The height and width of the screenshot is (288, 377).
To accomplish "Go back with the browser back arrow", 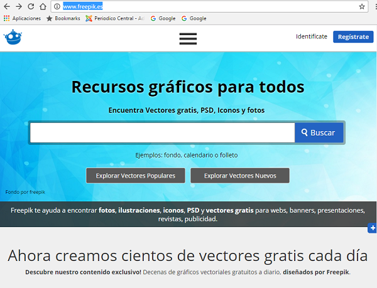I will [7, 6].
